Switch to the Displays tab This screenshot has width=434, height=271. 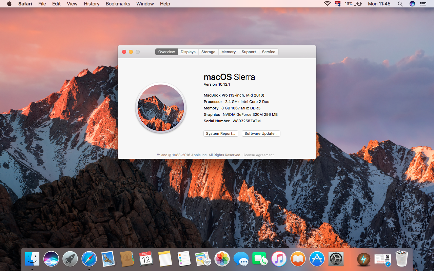point(188,52)
